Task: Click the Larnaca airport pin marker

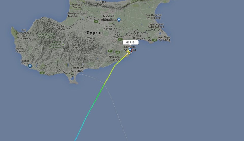Action: coord(130,50)
